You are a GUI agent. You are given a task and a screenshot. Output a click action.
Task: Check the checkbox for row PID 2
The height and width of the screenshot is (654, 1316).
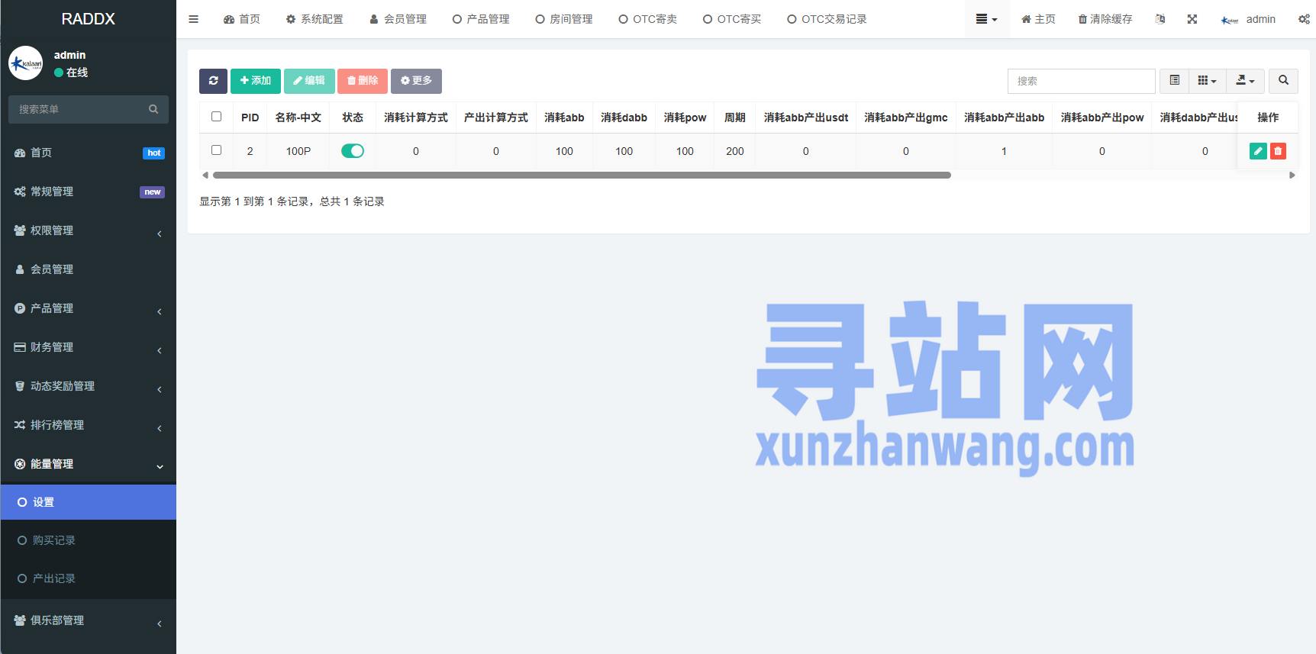point(216,150)
